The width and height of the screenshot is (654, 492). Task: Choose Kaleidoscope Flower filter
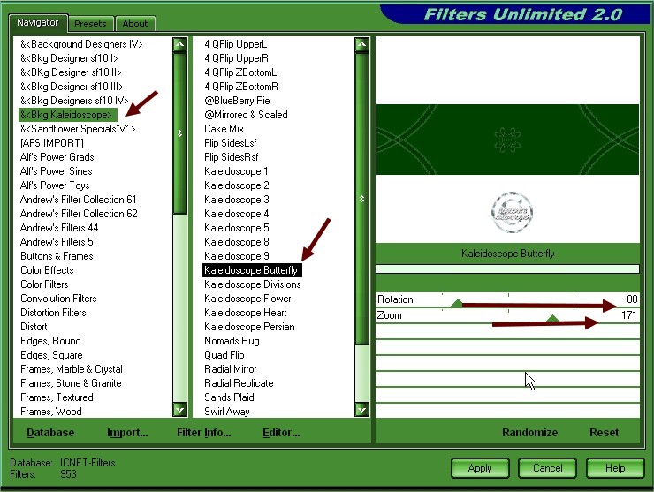(x=247, y=299)
